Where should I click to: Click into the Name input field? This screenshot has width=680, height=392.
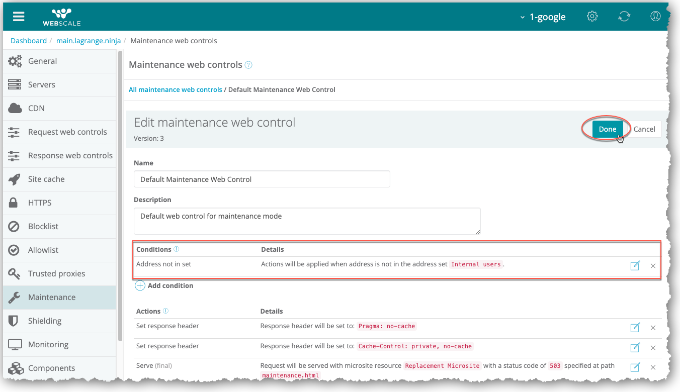pos(262,179)
